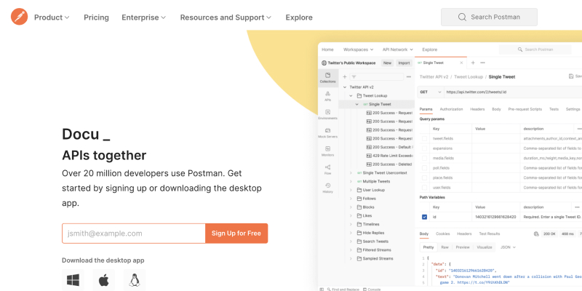Viewport: 582px width, 291px height.
Task: Open the Pricing page link
Action: [x=96, y=17]
